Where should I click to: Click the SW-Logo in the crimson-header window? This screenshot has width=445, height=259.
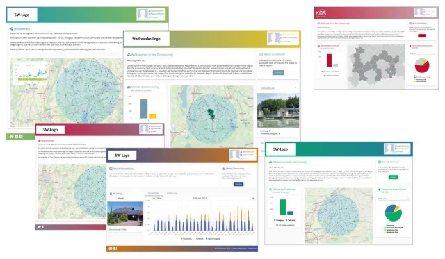[x=50, y=130]
